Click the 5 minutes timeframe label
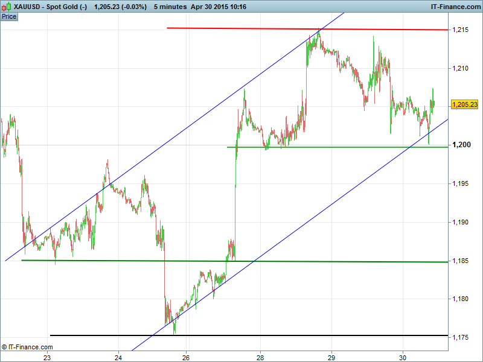This screenshot has width=483, height=362. 171,7
